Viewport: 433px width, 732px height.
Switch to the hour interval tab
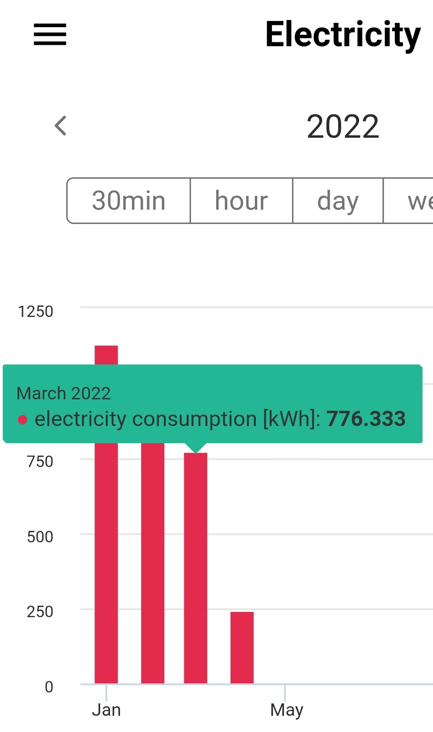click(x=242, y=201)
